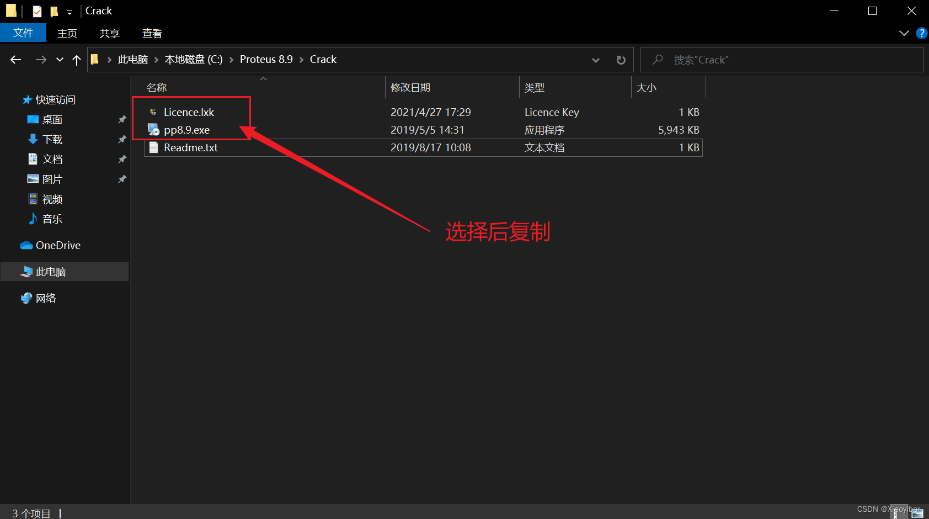Click the pin icon next to 下载
929x519 pixels.
122,139
